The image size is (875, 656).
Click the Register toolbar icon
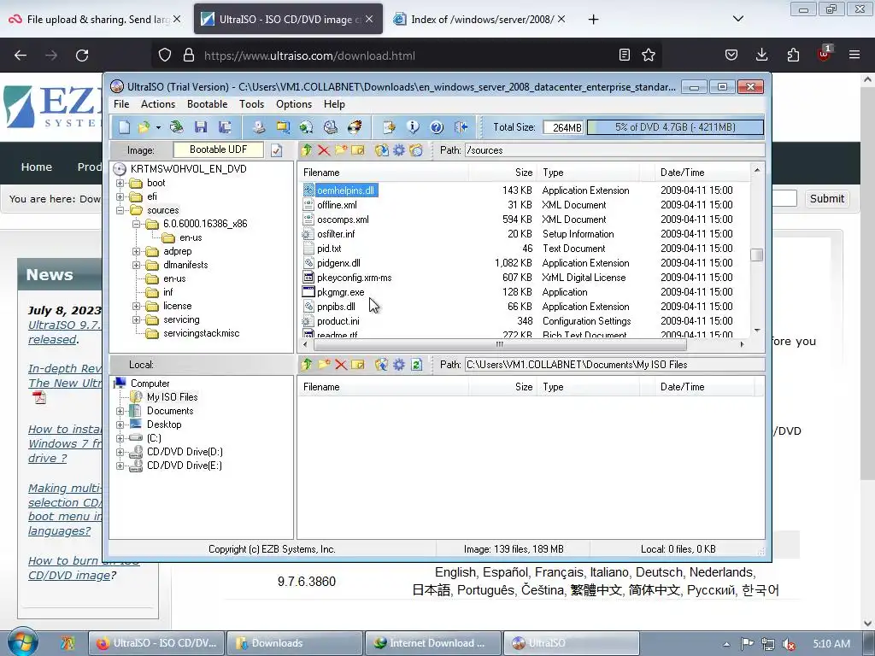pyautogui.click(x=389, y=127)
